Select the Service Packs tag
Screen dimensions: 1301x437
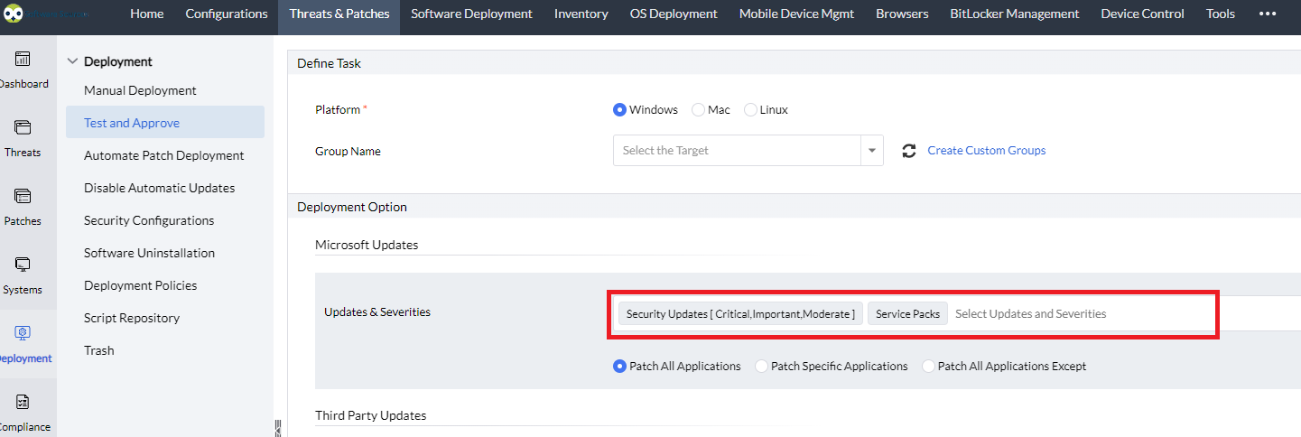tap(907, 314)
